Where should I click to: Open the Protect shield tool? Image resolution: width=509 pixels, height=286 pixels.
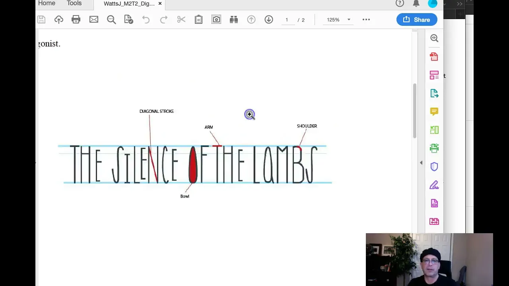pyautogui.click(x=434, y=167)
